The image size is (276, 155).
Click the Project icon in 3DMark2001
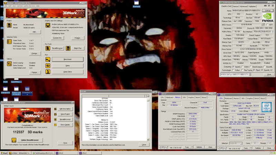(9, 25)
